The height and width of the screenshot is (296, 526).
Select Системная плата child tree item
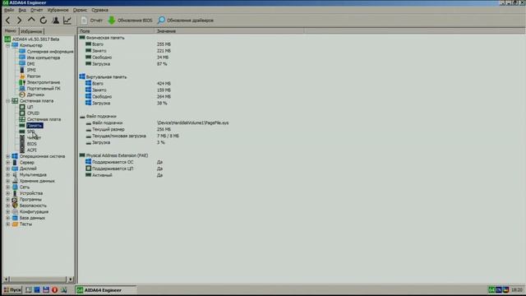click(44, 119)
